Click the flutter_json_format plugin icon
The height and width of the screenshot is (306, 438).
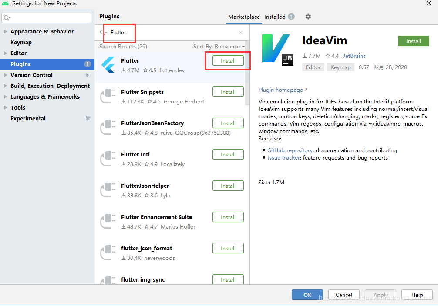pyautogui.click(x=108, y=252)
